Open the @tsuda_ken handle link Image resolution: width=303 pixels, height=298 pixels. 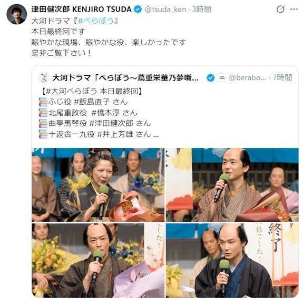165,9
